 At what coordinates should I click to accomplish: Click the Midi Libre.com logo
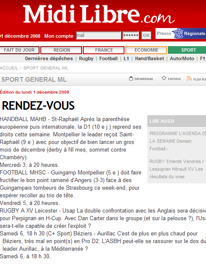pyautogui.click(x=99, y=14)
